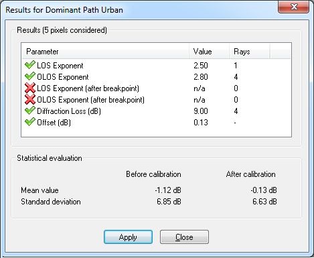Click the green check icon beside OLOS Exponent

tap(30, 76)
